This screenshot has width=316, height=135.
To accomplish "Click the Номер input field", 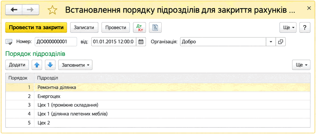I will click(56, 42).
